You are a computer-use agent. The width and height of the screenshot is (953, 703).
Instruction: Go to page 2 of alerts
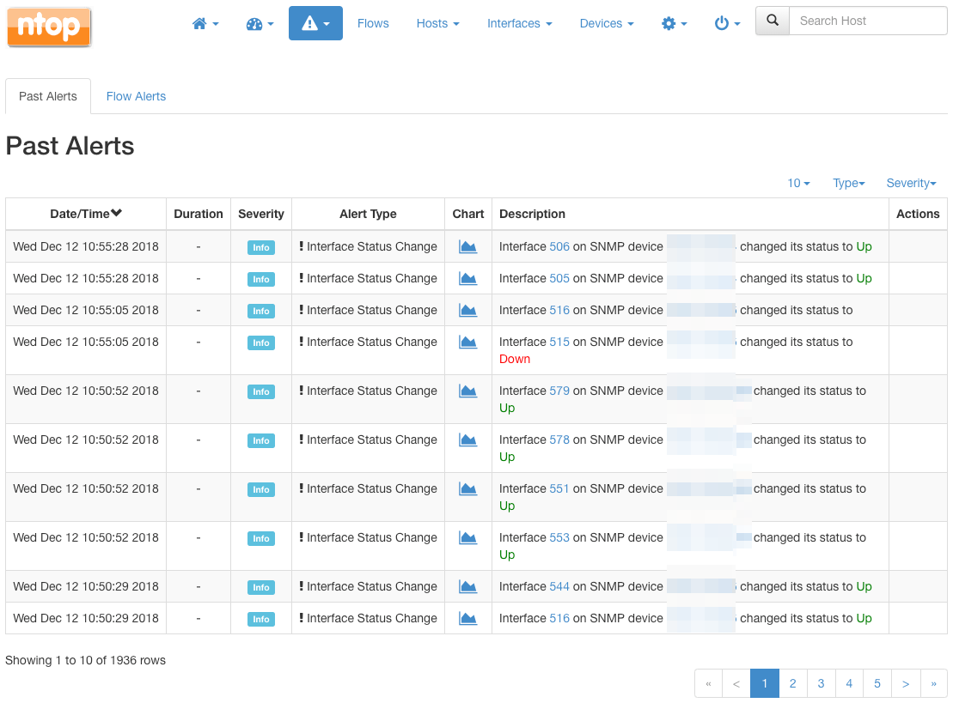click(x=792, y=683)
